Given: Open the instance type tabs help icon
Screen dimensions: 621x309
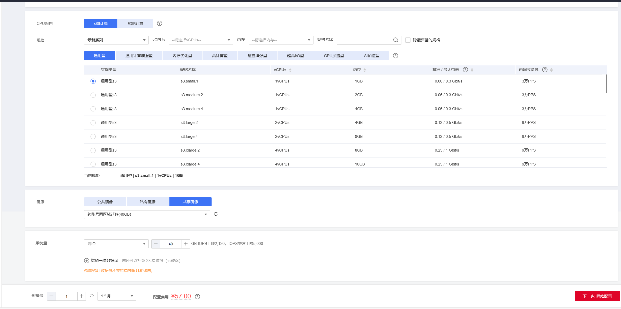Looking at the screenshot, I should point(395,56).
